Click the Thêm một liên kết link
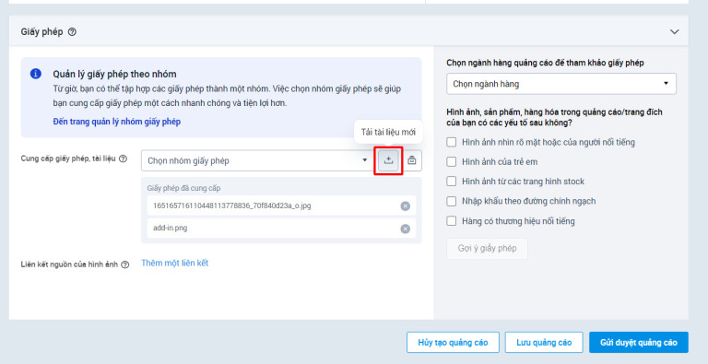 [x=175, y=263]
